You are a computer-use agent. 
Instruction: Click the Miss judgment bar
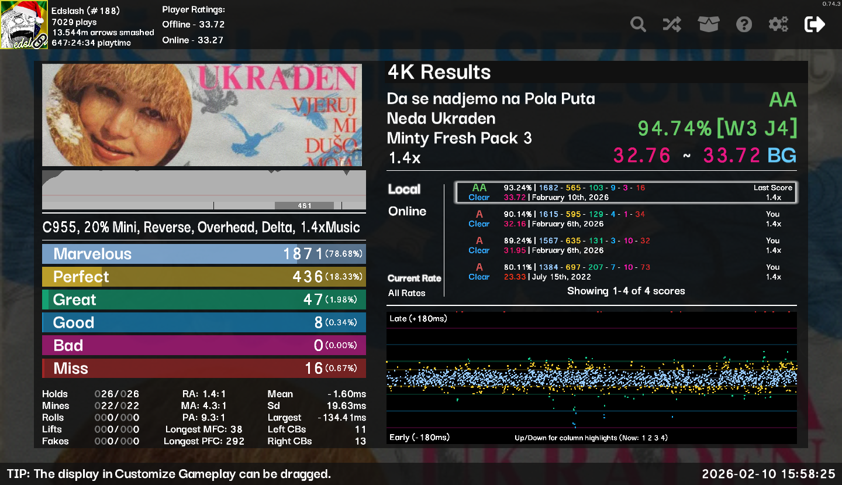(x=203, y=369)
